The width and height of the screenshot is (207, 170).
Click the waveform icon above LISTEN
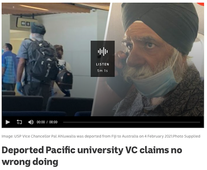click(103, 51)
